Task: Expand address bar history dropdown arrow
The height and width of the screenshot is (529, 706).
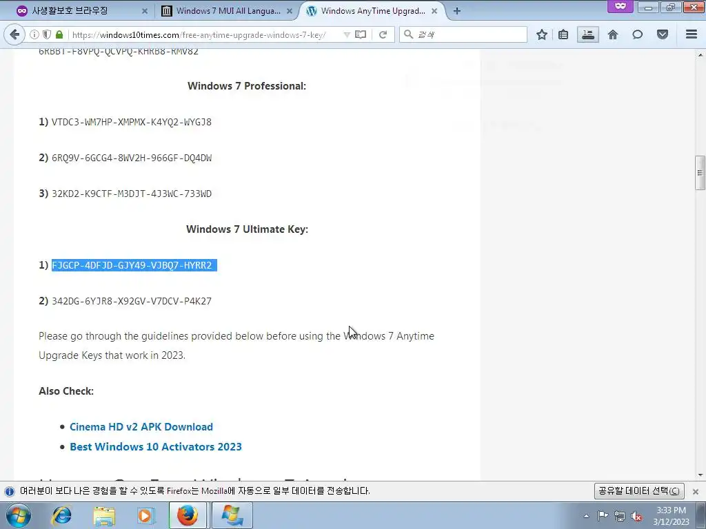Action: pos(347,34)
